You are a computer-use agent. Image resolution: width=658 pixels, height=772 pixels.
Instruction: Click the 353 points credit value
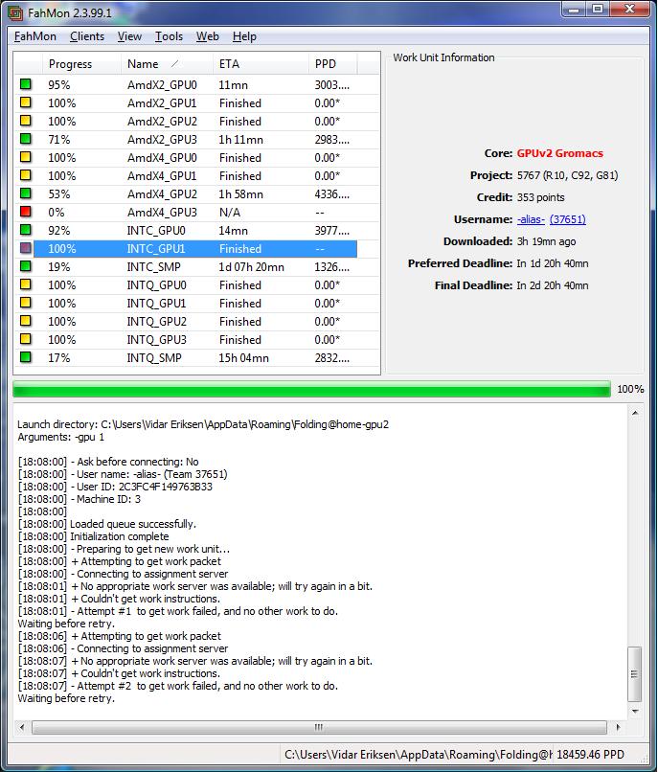[x=541, y=197]
